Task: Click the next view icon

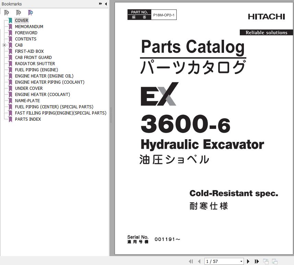Action: 275,261
